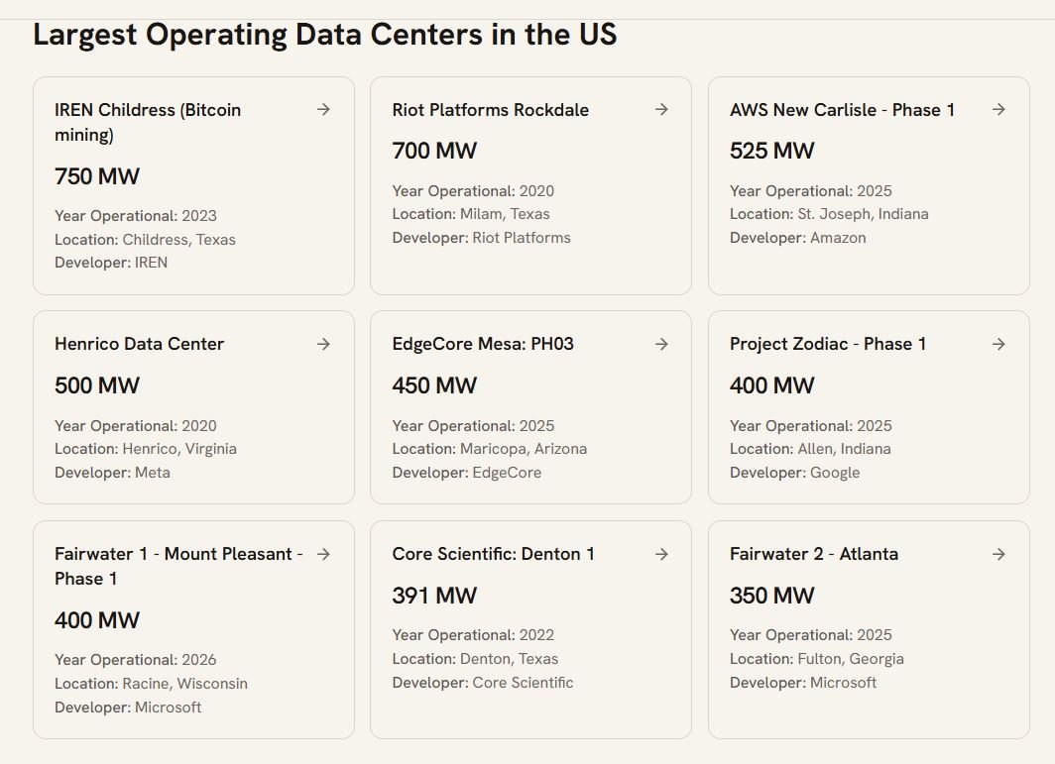Open the Henrico Data Center title
The width and height of the screenshot is (1055, 764).
pos(139,344)
